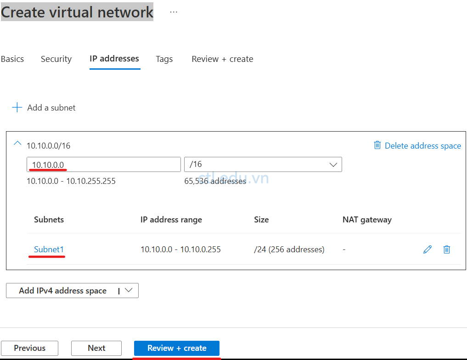The height and width of the screenshot is (360, 467).
Task: Click the 10.10.0.0/16 address space label
Action: (x=49, y=146)
